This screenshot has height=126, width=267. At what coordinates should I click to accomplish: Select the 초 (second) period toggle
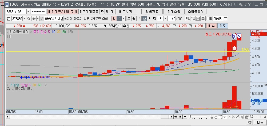[150, 19]
